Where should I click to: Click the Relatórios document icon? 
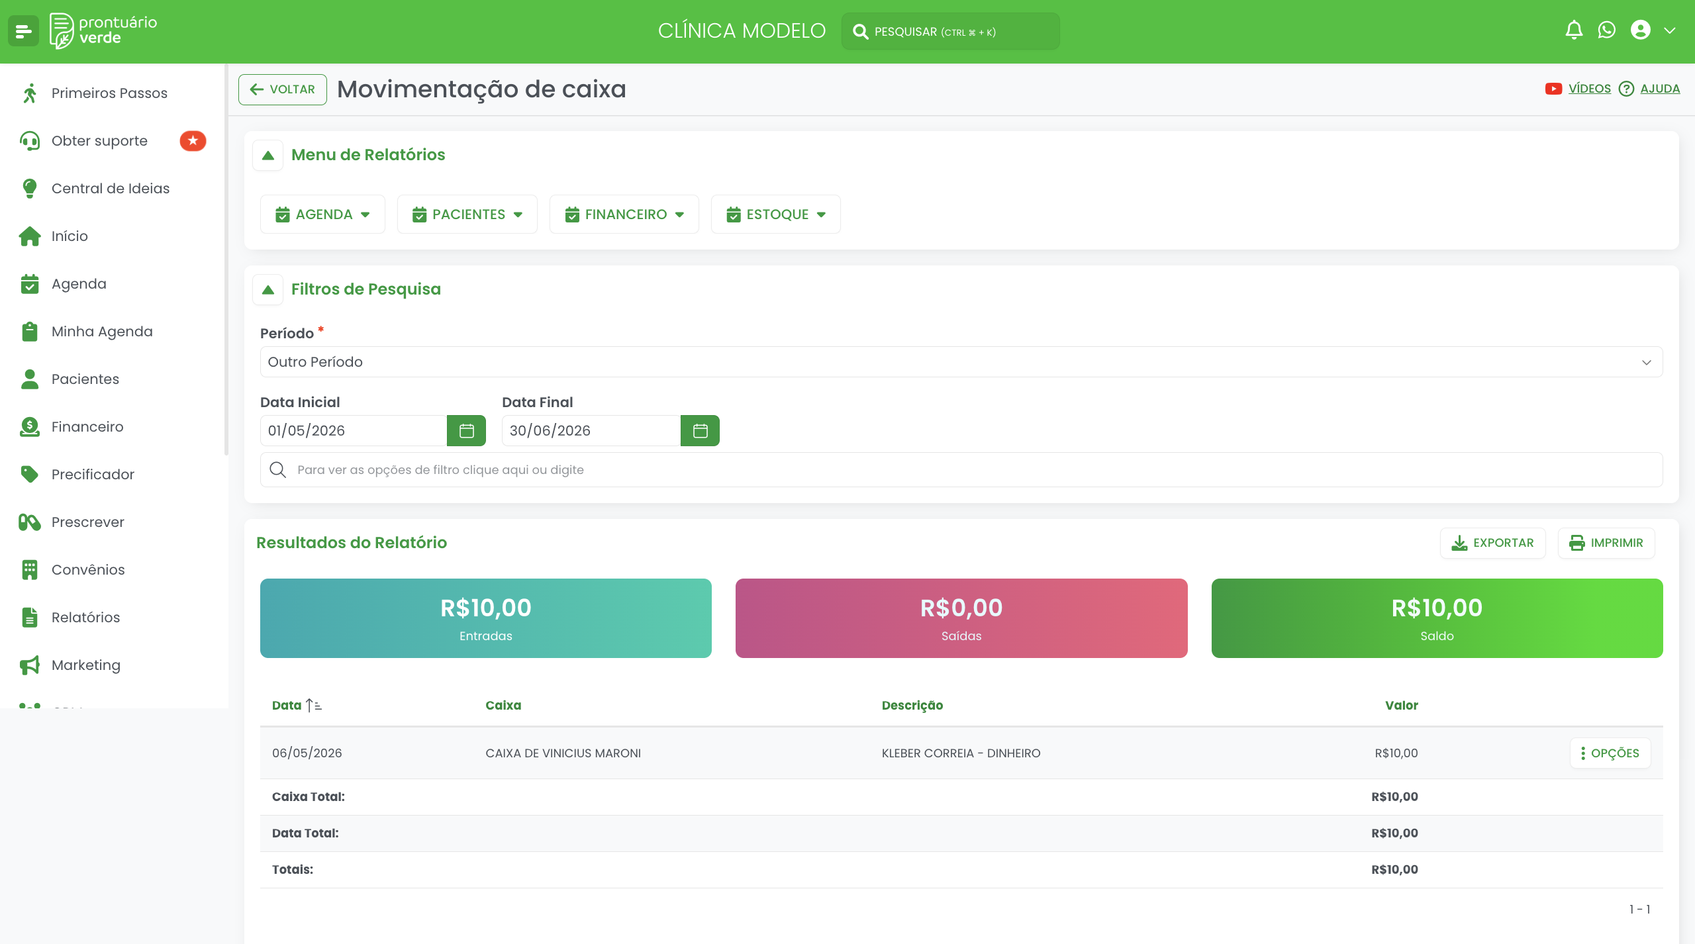30,618
